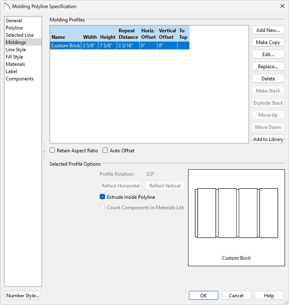Click Cancel to discard changes
The width and height of the screenshot is (289, 305).
(236, 295)
